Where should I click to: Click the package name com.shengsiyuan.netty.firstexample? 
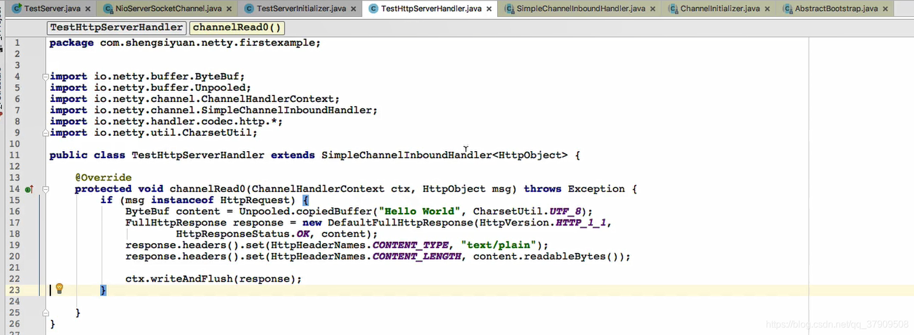tap(207, 43)
